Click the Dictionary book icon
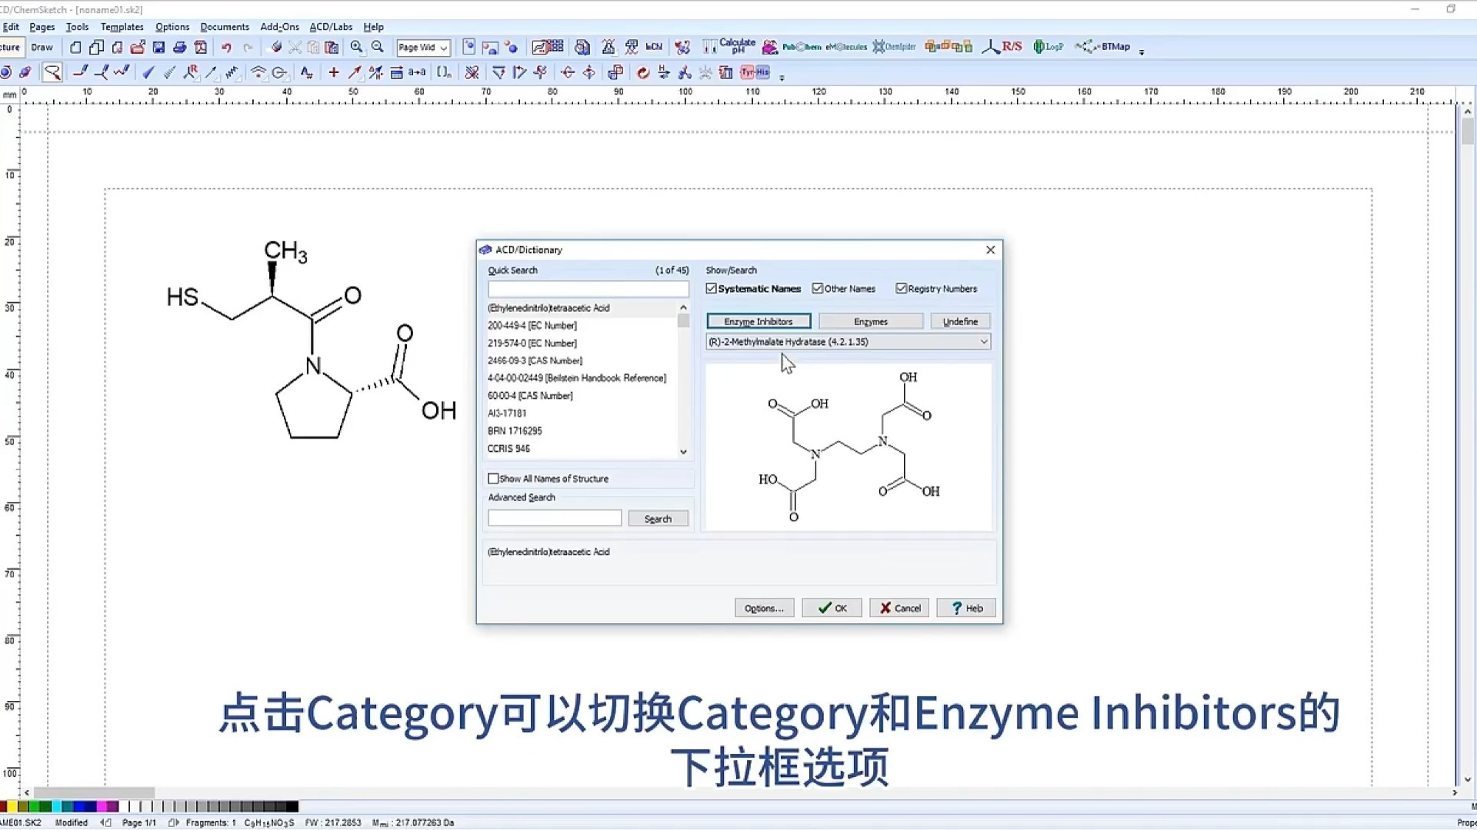This screenshot has width=1477, height=830. pos(582,48)
